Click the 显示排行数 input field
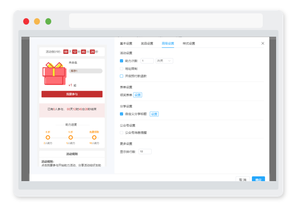The image size is (298, 209). (145, 151)
